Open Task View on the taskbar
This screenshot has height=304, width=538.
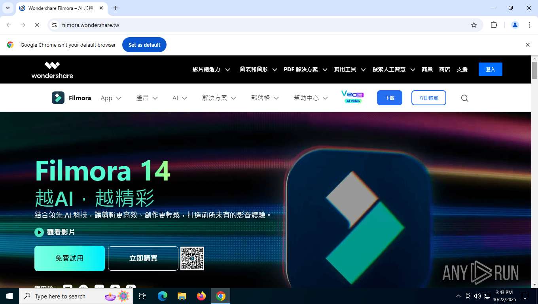click(x=142, y=296)
